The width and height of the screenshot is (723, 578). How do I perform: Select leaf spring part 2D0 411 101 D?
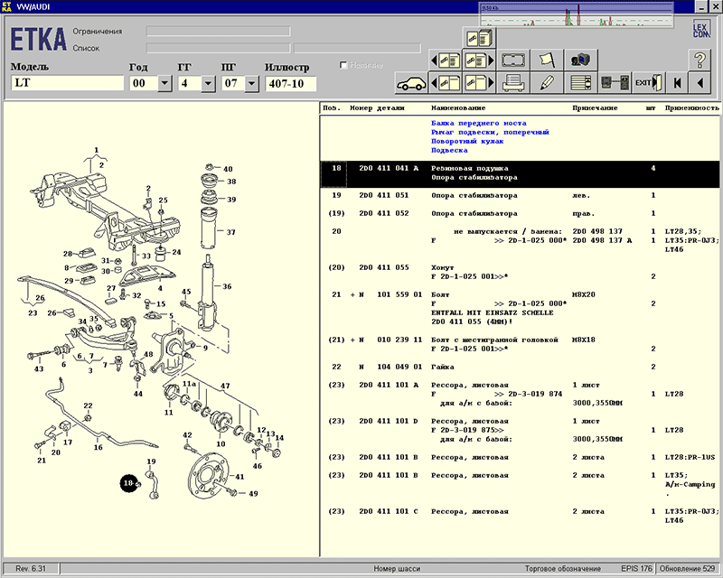[389, 421]
